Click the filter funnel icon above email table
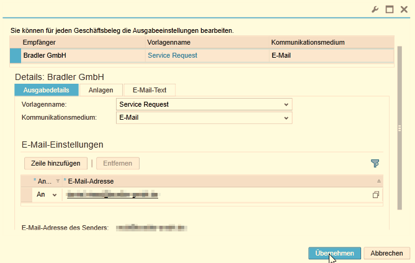This screenshot has width=415, height=263. pyautogui.click(x=375, y=163)
